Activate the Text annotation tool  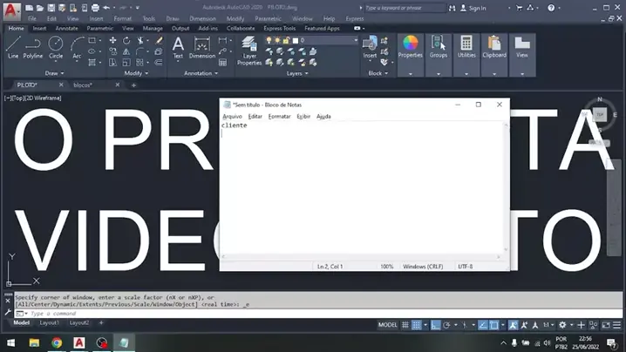click(178, 47)
